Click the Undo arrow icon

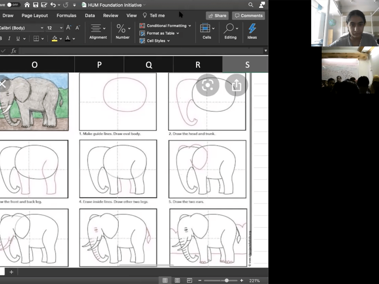(53, 5)
